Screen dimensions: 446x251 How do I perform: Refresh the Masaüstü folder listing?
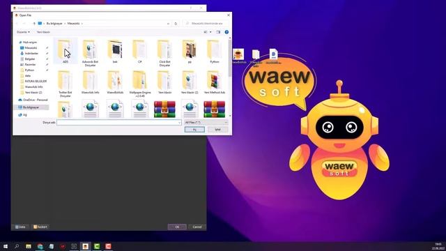[176, 23]
